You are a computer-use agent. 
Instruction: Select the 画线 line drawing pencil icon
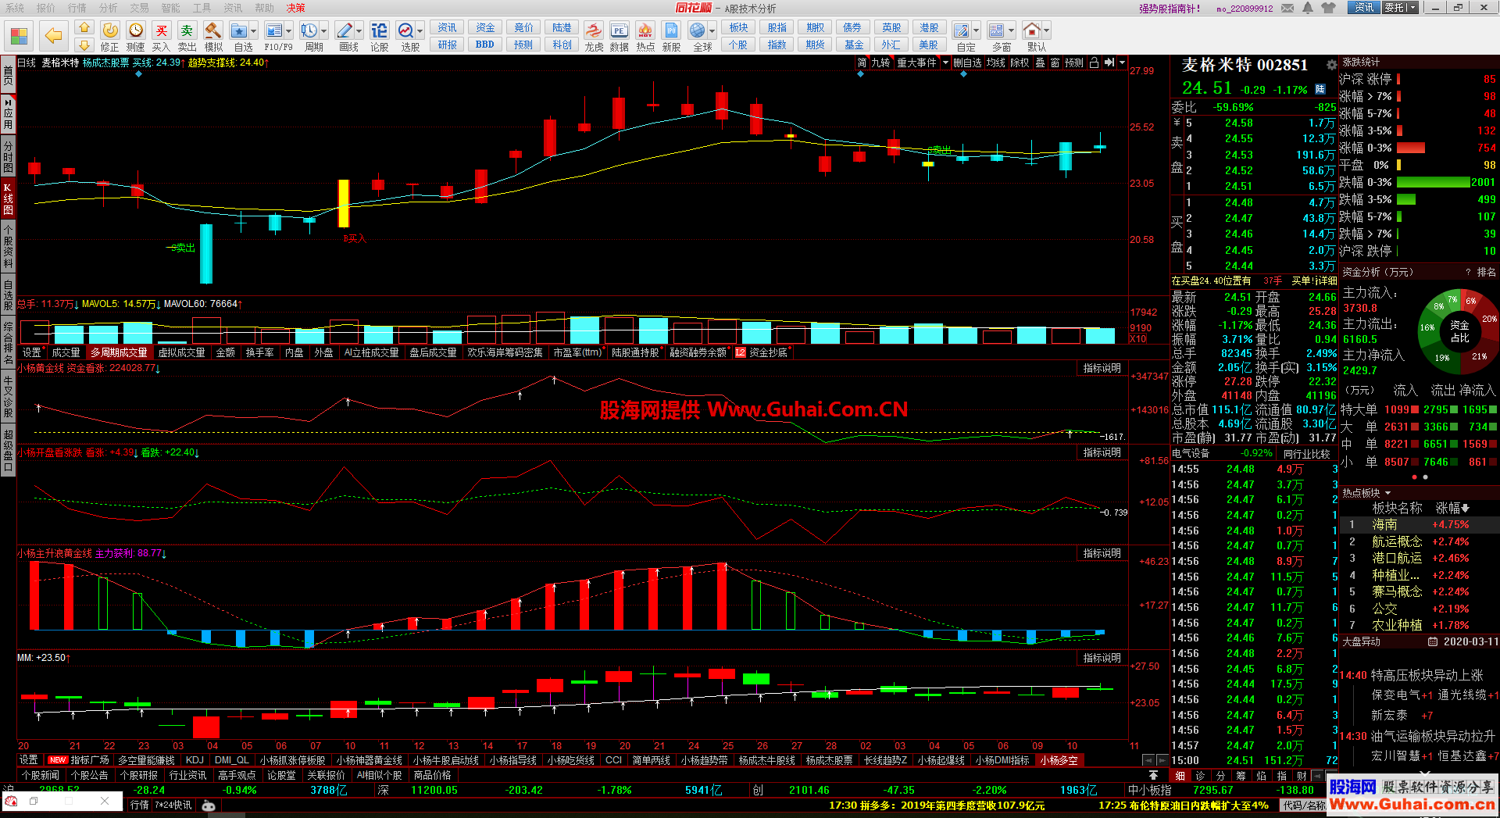tap(345, 30)
